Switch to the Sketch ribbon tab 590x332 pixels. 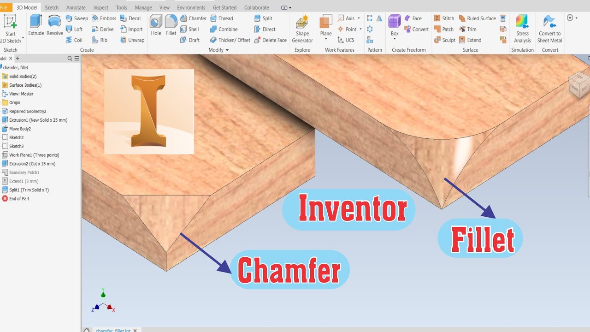point(52,7)
